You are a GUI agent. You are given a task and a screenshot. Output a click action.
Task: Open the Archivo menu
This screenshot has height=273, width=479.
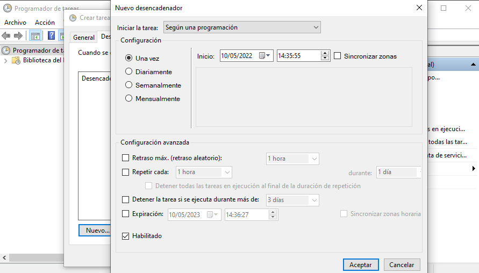pyautogui.click(x=15, y=23)
